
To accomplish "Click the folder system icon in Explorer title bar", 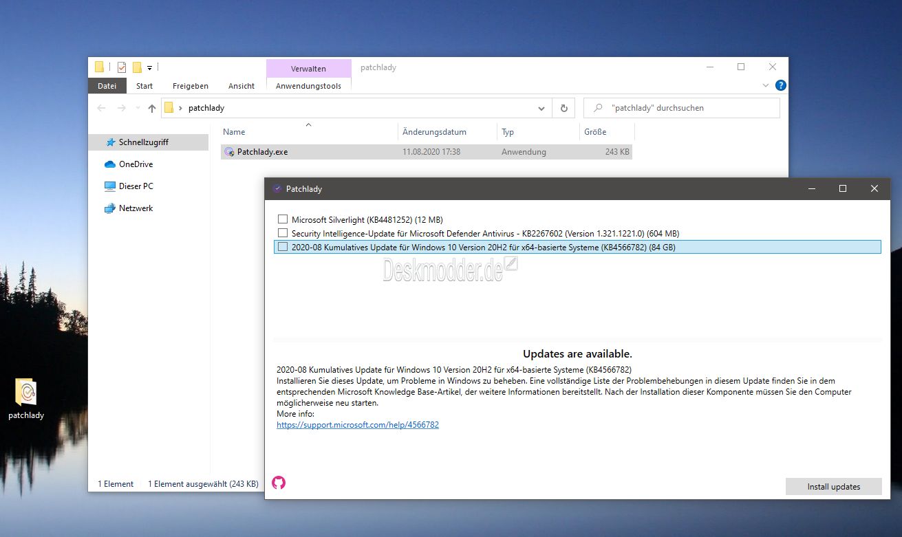I will (99, 67).
